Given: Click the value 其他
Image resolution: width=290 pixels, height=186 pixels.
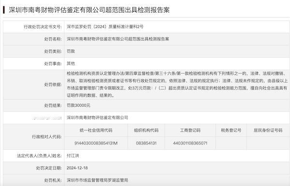Looking at the screenshot, I should 71,64.
